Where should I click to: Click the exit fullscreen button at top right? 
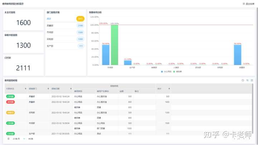248,4
